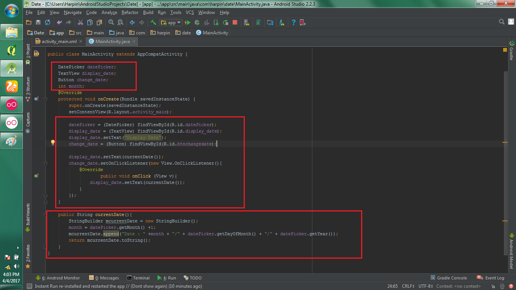Open the TODO panel

[193, 278]
